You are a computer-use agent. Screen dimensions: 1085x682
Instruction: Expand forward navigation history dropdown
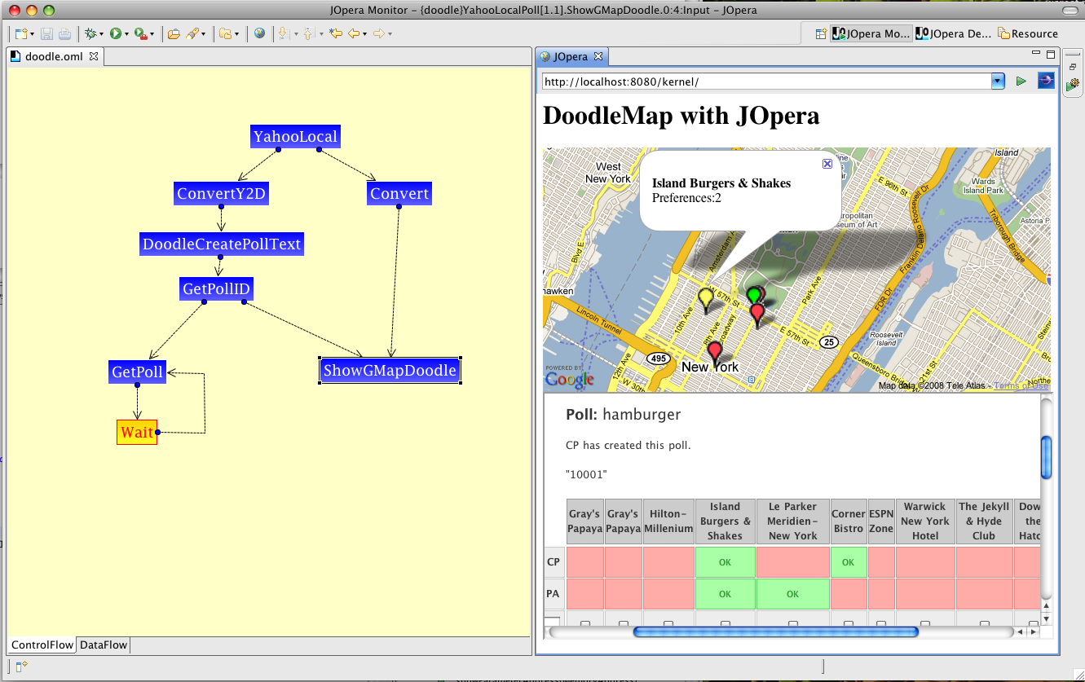[390, 34]
